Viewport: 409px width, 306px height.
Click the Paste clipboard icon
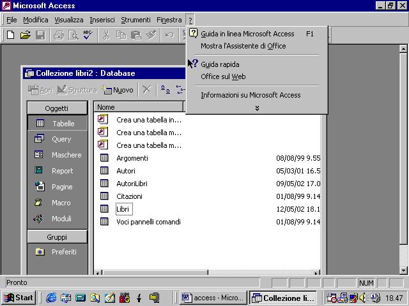[x=136, y=35]
